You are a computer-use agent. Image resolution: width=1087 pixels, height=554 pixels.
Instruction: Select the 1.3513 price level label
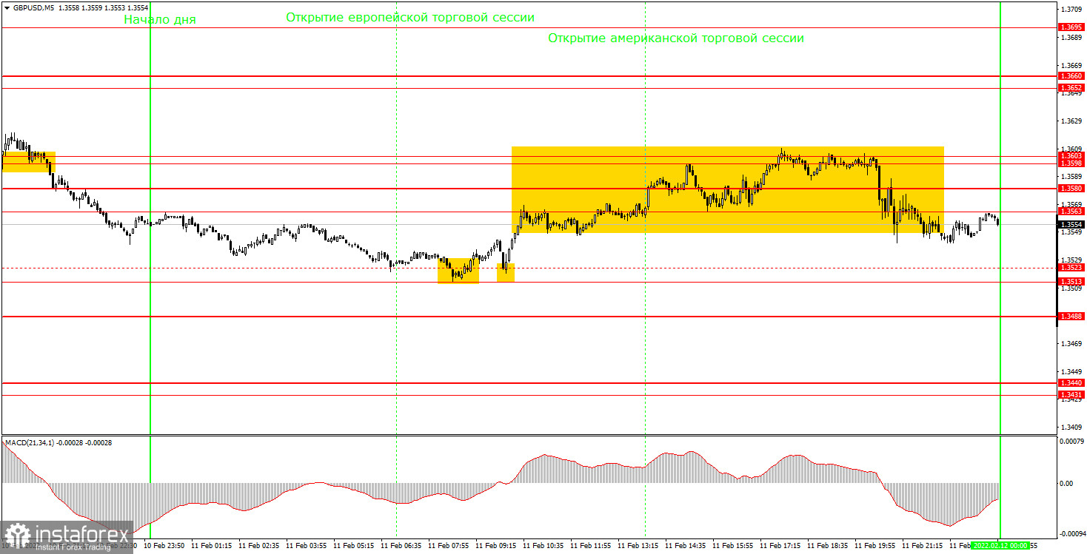[1071, 282]
